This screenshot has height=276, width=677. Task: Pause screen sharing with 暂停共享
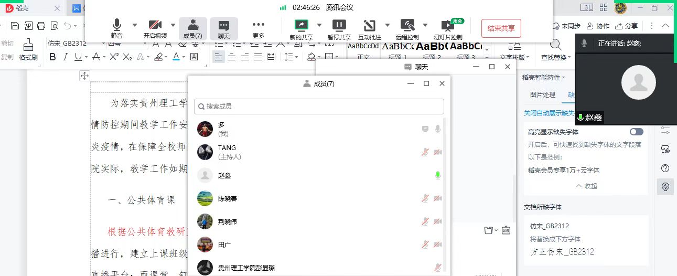(x=339, y=28)
